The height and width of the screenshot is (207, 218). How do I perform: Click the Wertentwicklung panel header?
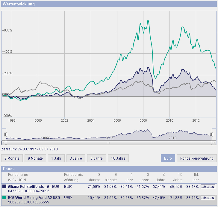pos(109,4)
